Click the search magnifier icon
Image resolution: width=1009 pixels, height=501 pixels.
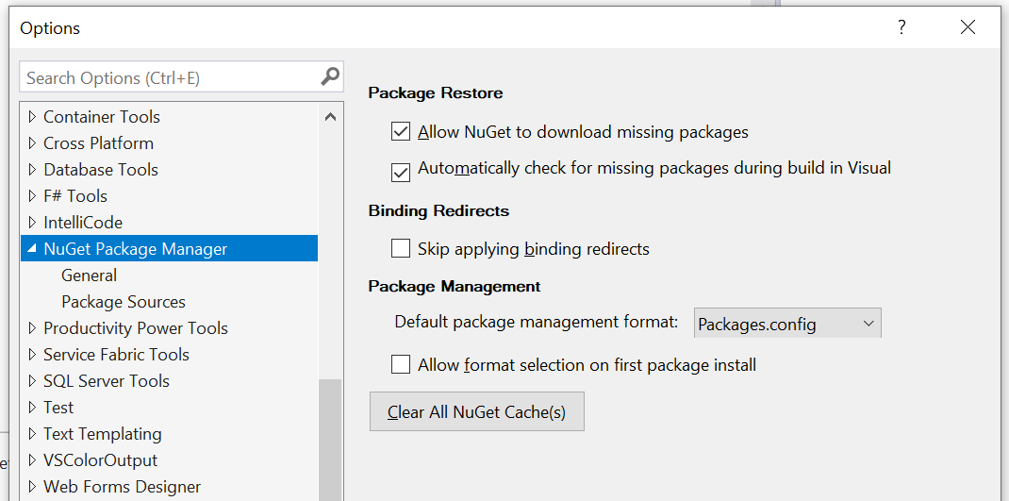[329, 76]
